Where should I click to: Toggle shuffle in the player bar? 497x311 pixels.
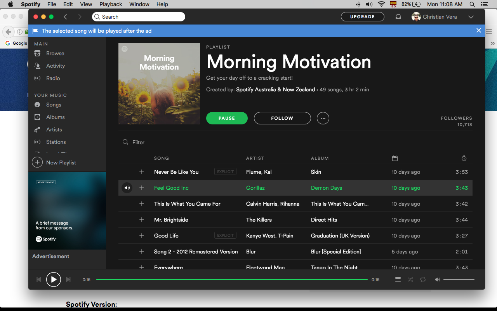410,280
